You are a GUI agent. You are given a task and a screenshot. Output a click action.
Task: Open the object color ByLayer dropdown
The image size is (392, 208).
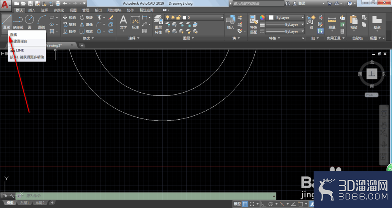tap(285, 18)
